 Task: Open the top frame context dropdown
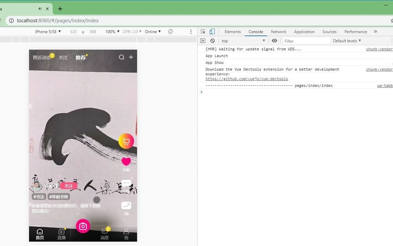pyautogui.click(x=243, y=41)
